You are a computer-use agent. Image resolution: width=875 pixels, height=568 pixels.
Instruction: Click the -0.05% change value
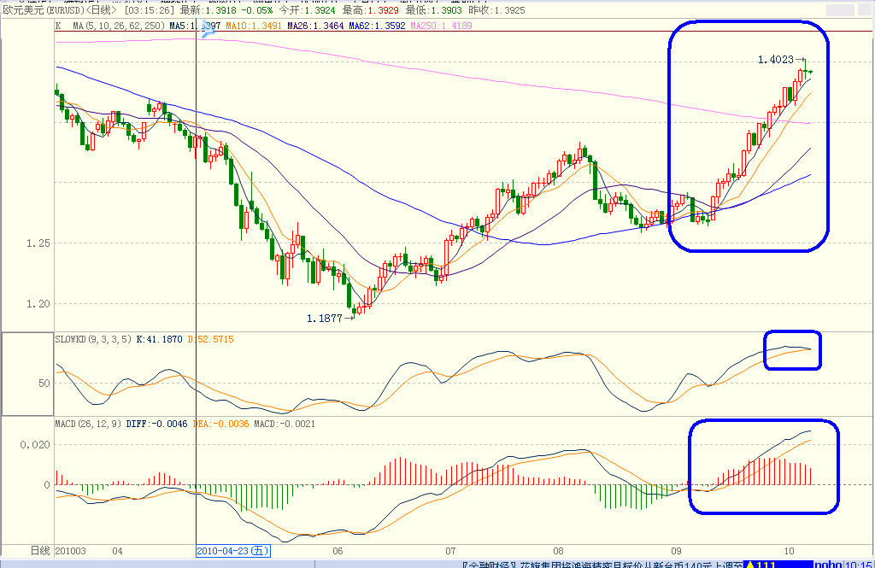(x=256, y=10)
